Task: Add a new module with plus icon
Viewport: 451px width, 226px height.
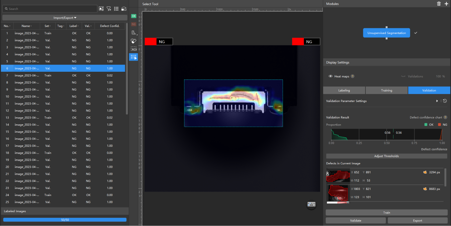Action: pyautogui.click(x=446, y=4)
